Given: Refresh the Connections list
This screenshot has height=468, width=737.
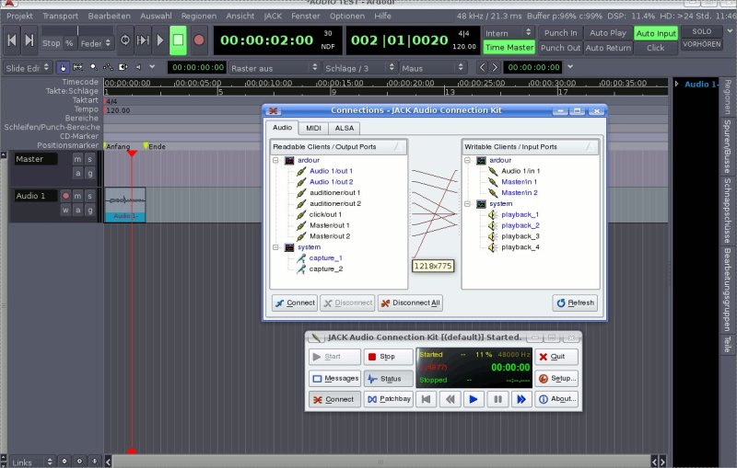Looking at the screenshot, I should [x=575, y=302].
